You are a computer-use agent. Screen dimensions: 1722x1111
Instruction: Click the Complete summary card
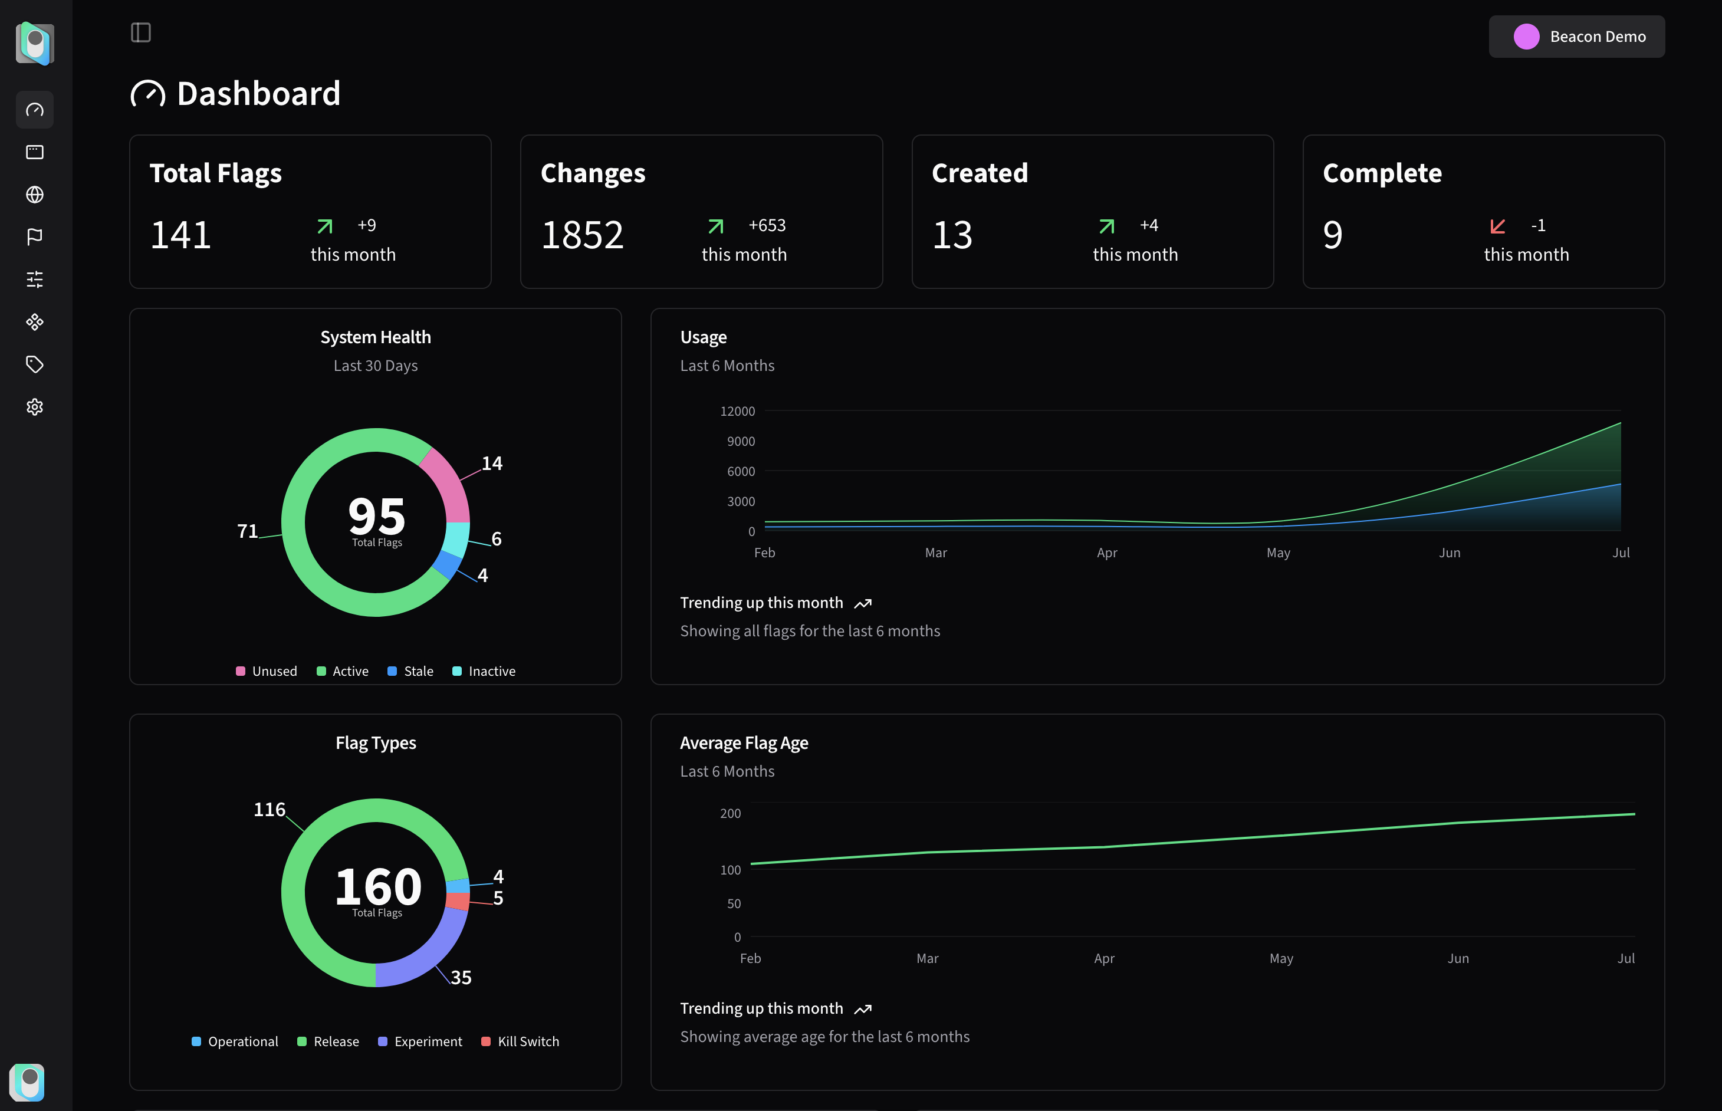(x=1483, y=211)
